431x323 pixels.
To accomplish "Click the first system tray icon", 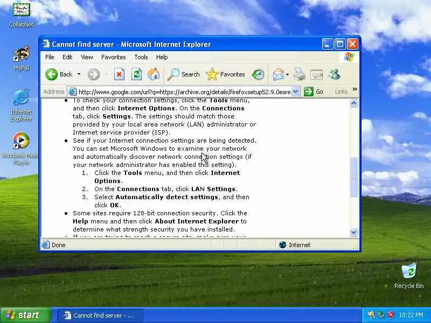I will point(371,315).
